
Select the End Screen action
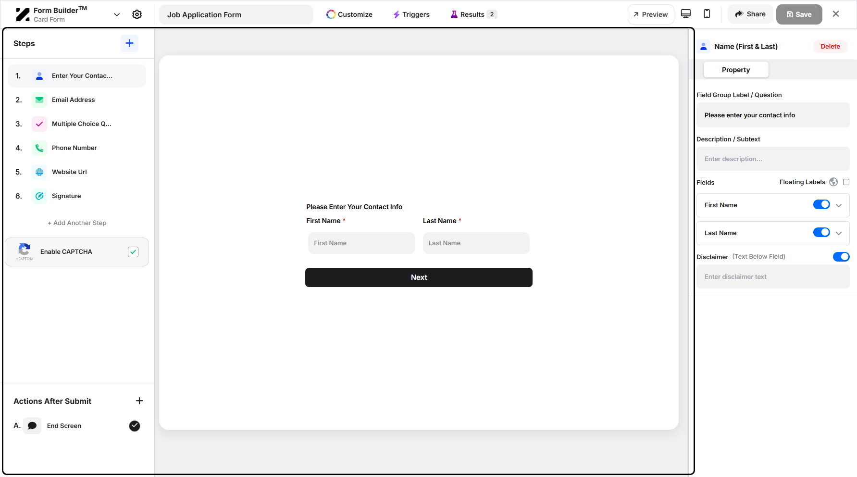point(77,426)
